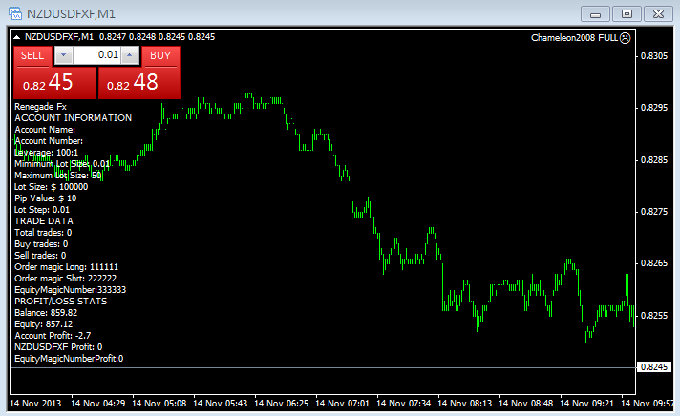Minimize the NZDUSDFXF,M1 chart window
This screenshot has width=680, height=416.
click(595, 14)
